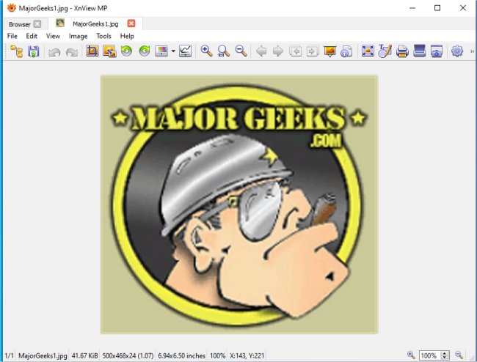Toggle fullscreen view icon
This screenshot has height=362, width=477.
(368, 51)
